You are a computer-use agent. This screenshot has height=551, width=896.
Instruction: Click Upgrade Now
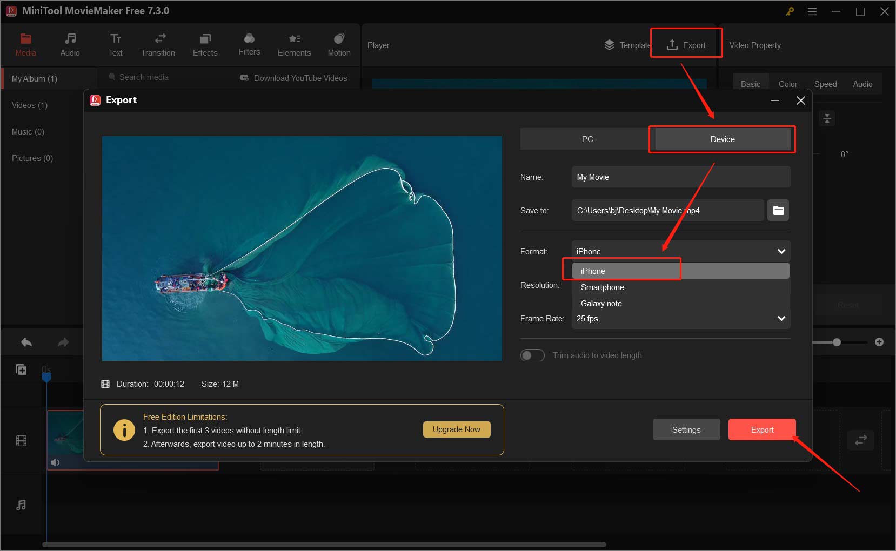(457, 429)
